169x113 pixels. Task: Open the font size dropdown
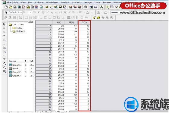click(x=27, y=12)
